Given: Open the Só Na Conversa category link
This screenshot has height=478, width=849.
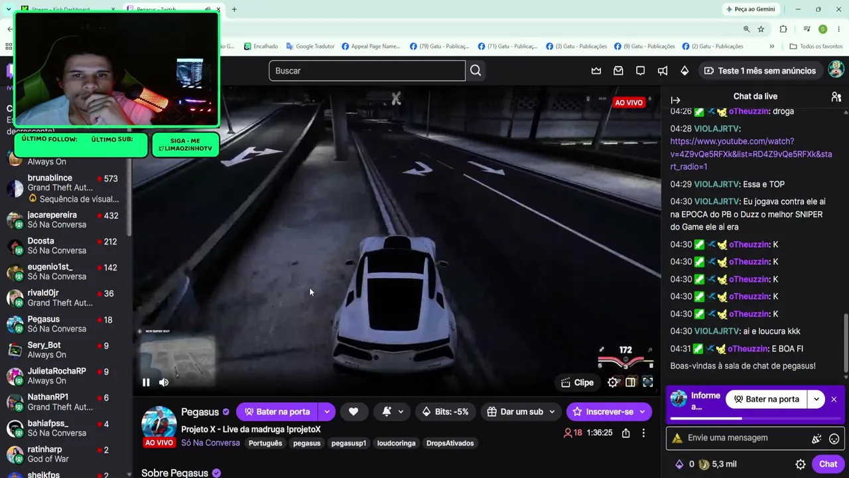Looking at the screenshot, I should pos(210,443).
